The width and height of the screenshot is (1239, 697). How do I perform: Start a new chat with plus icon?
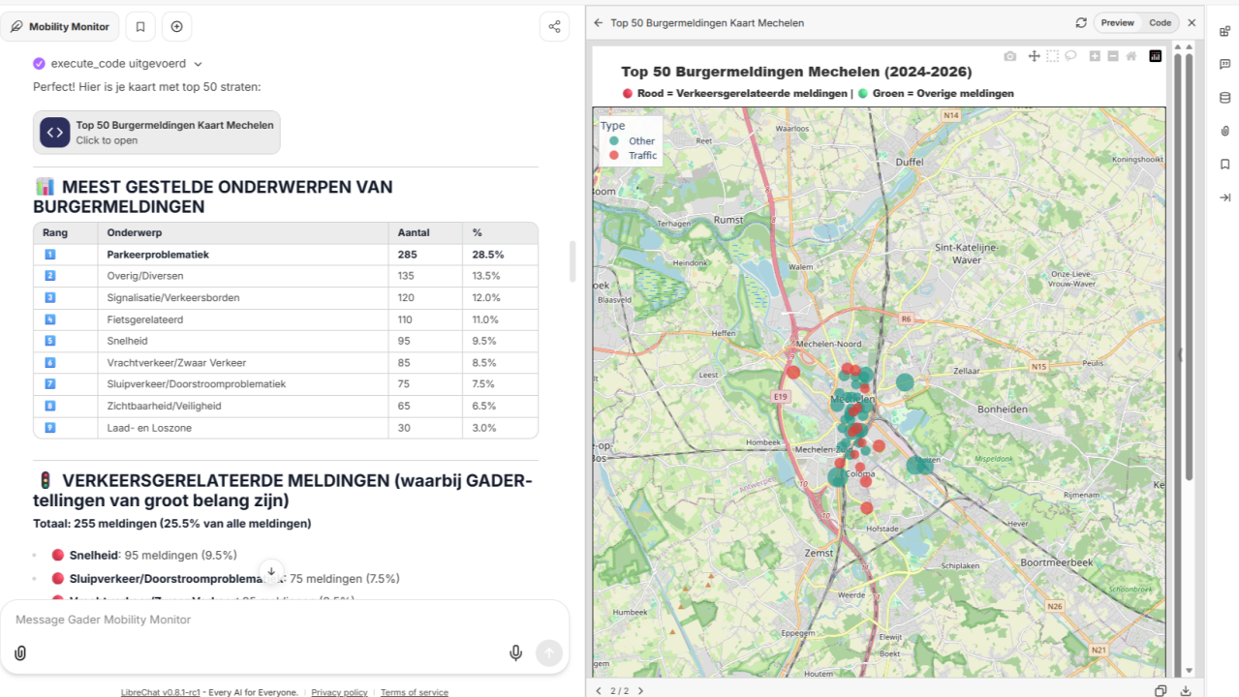click(176, 27)
